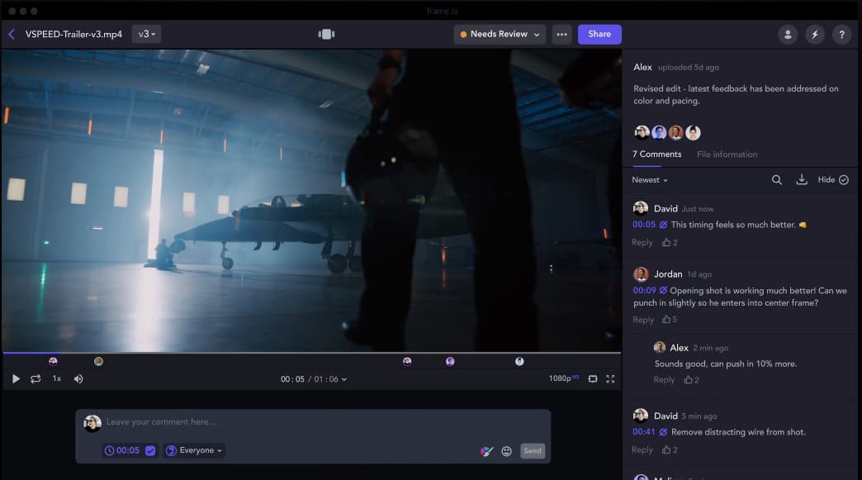862x480 pixels.
Task: Enter fullscreen mode icon
Action: tap(610, 378)
